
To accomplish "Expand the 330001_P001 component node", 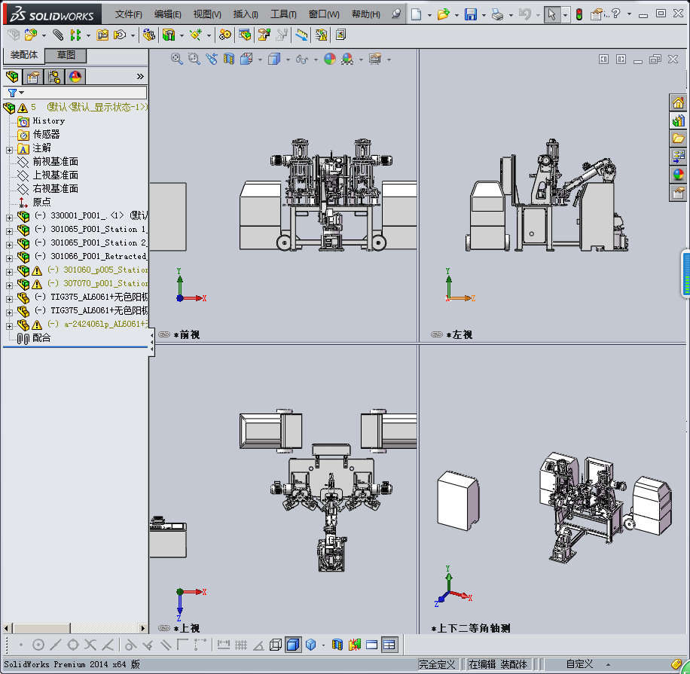I will [9, 216].
